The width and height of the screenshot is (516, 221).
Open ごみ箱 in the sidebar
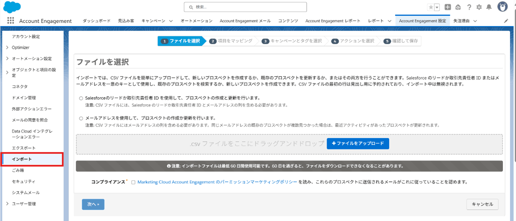pos(18,170)
